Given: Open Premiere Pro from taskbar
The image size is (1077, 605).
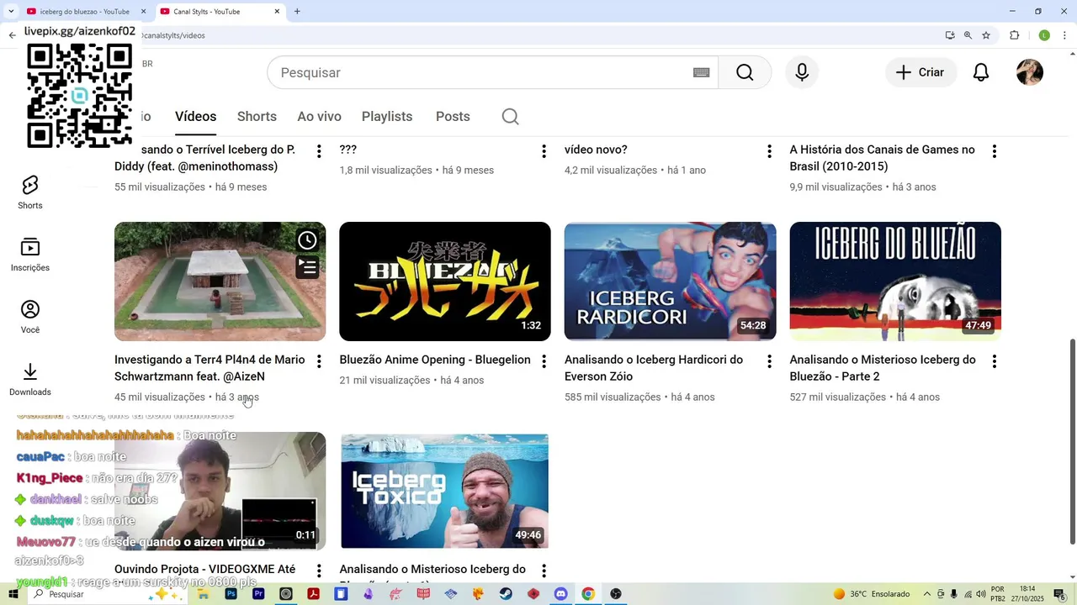Looking at the screenshot, I should point(259,594).
